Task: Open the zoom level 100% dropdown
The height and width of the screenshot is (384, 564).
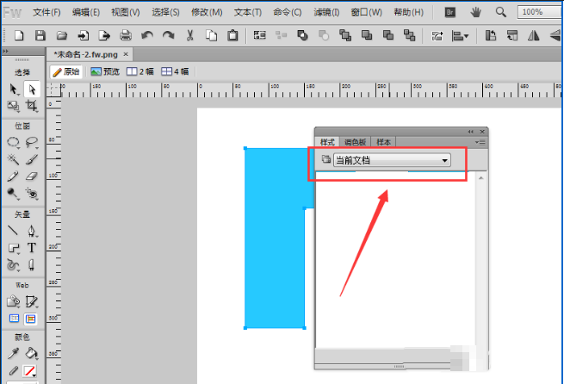Action: point(540,12)
